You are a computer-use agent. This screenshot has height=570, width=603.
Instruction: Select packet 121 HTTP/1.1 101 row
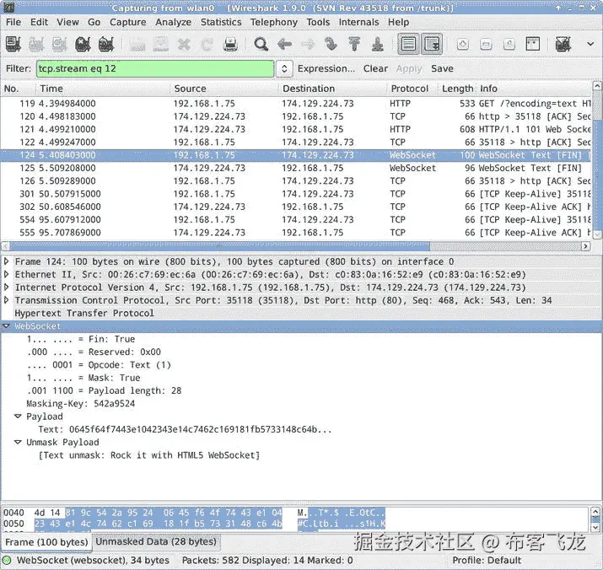pos(295,129)
